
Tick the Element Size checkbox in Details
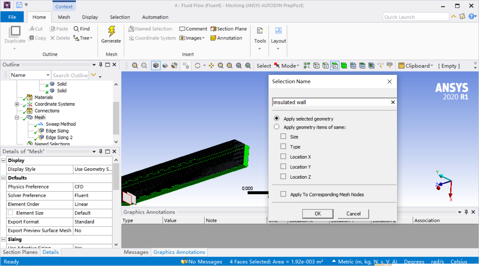coord(11,213)
